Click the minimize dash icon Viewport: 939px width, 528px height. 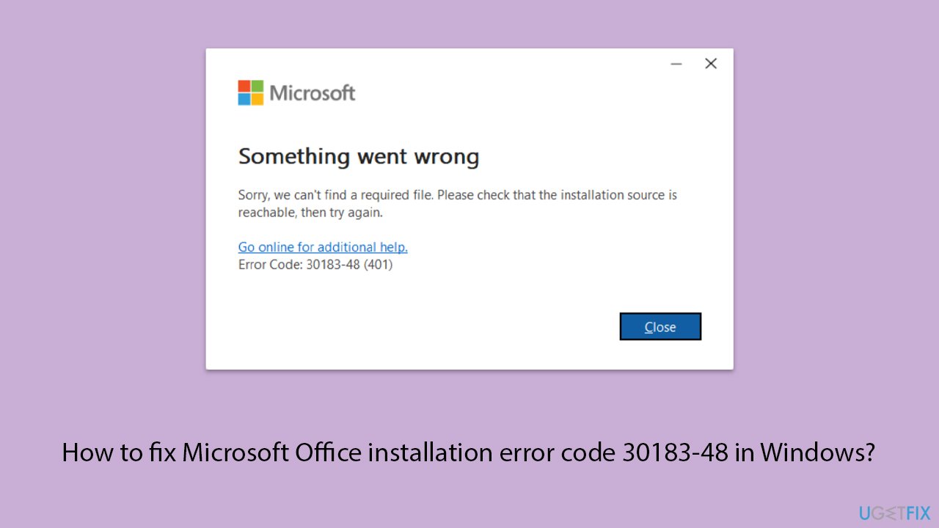click(x=676, y=64)
